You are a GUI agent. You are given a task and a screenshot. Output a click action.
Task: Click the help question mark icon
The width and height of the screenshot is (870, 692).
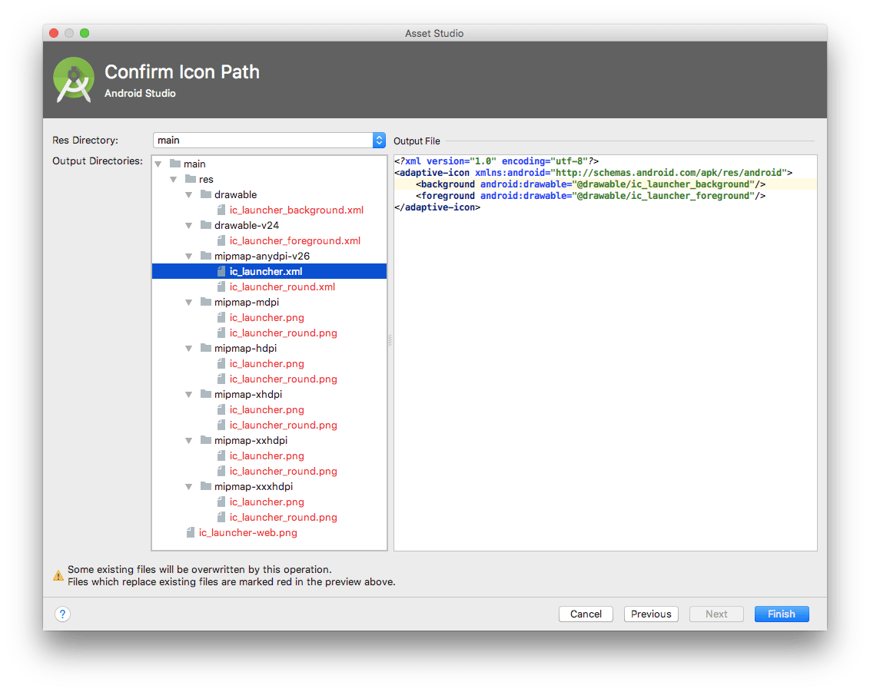pos(62,614)
